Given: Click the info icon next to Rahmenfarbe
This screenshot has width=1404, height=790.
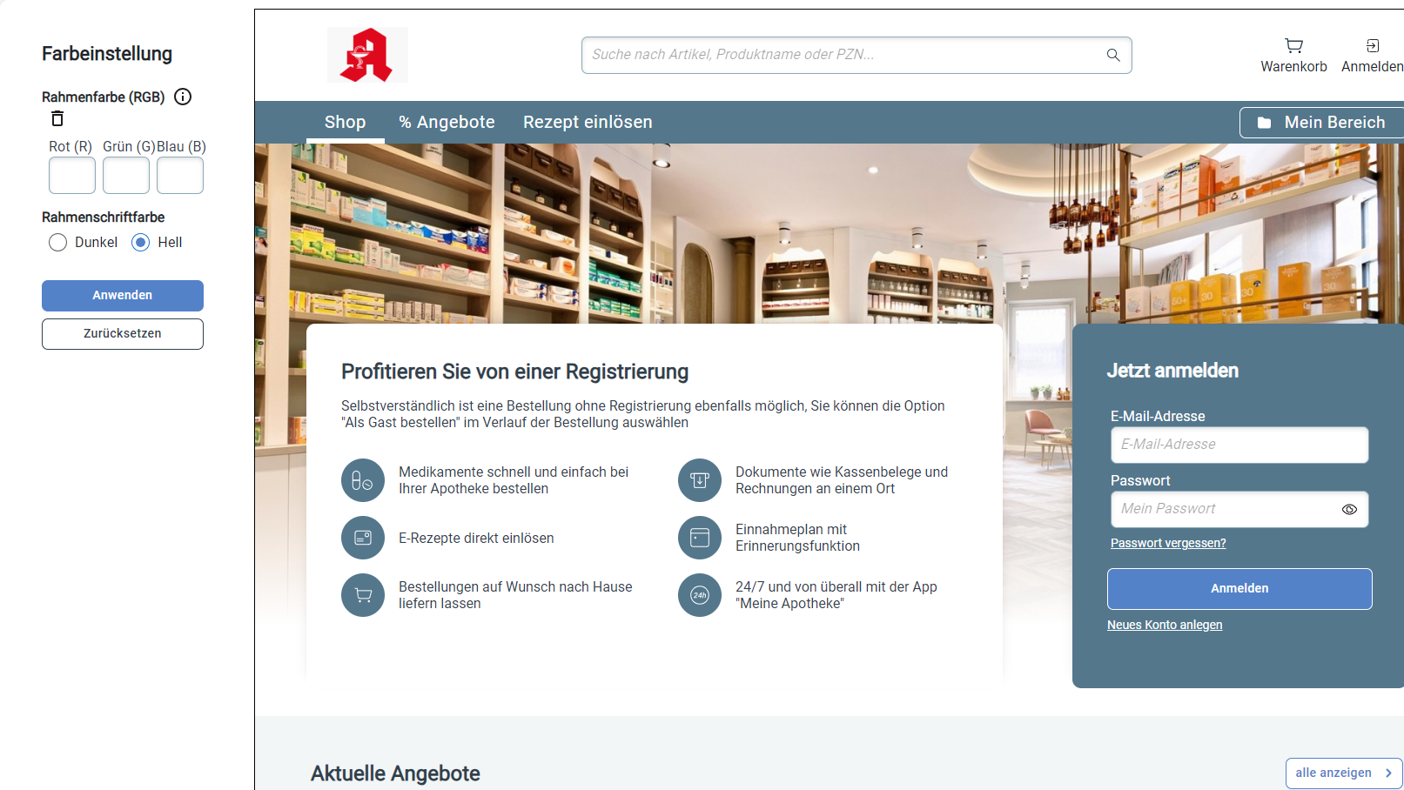Looking at the screenshot, I should click(183, 97).
